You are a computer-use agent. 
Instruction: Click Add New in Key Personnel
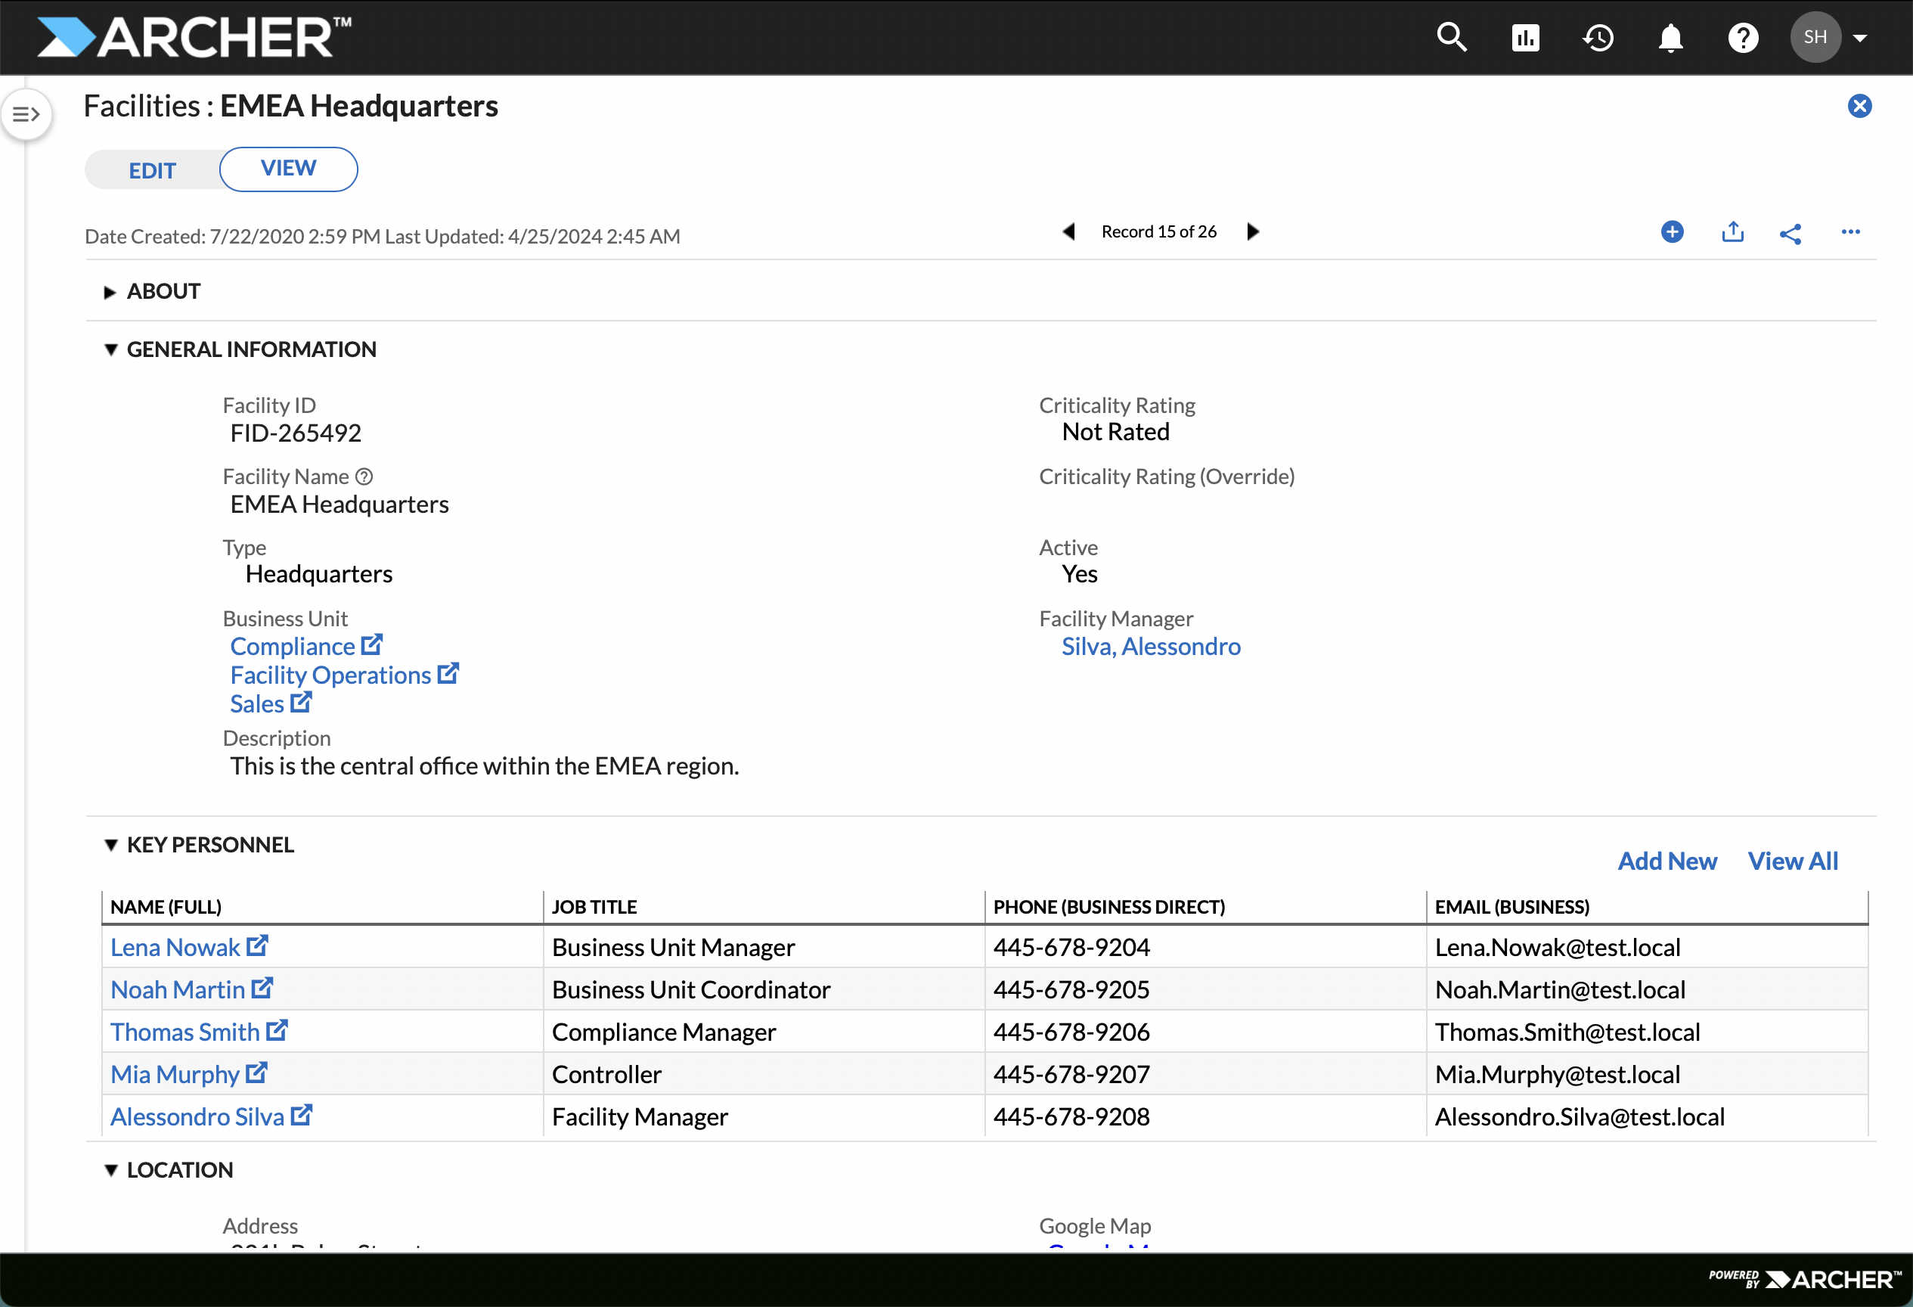(x=1667, y=861)
